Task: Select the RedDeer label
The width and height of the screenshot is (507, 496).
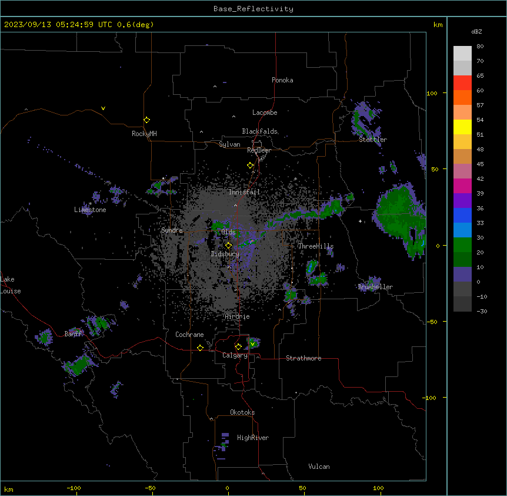Action: click(259, 150)
